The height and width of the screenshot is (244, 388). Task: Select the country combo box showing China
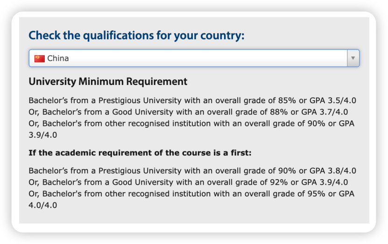pos(194,58)
